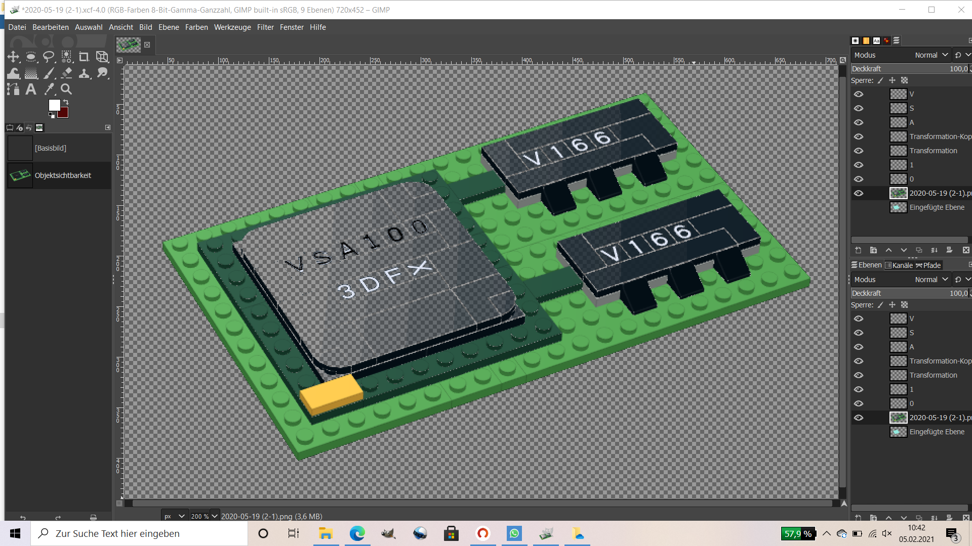
Task: Open the Filter menu
Action: tap(265, 27)
